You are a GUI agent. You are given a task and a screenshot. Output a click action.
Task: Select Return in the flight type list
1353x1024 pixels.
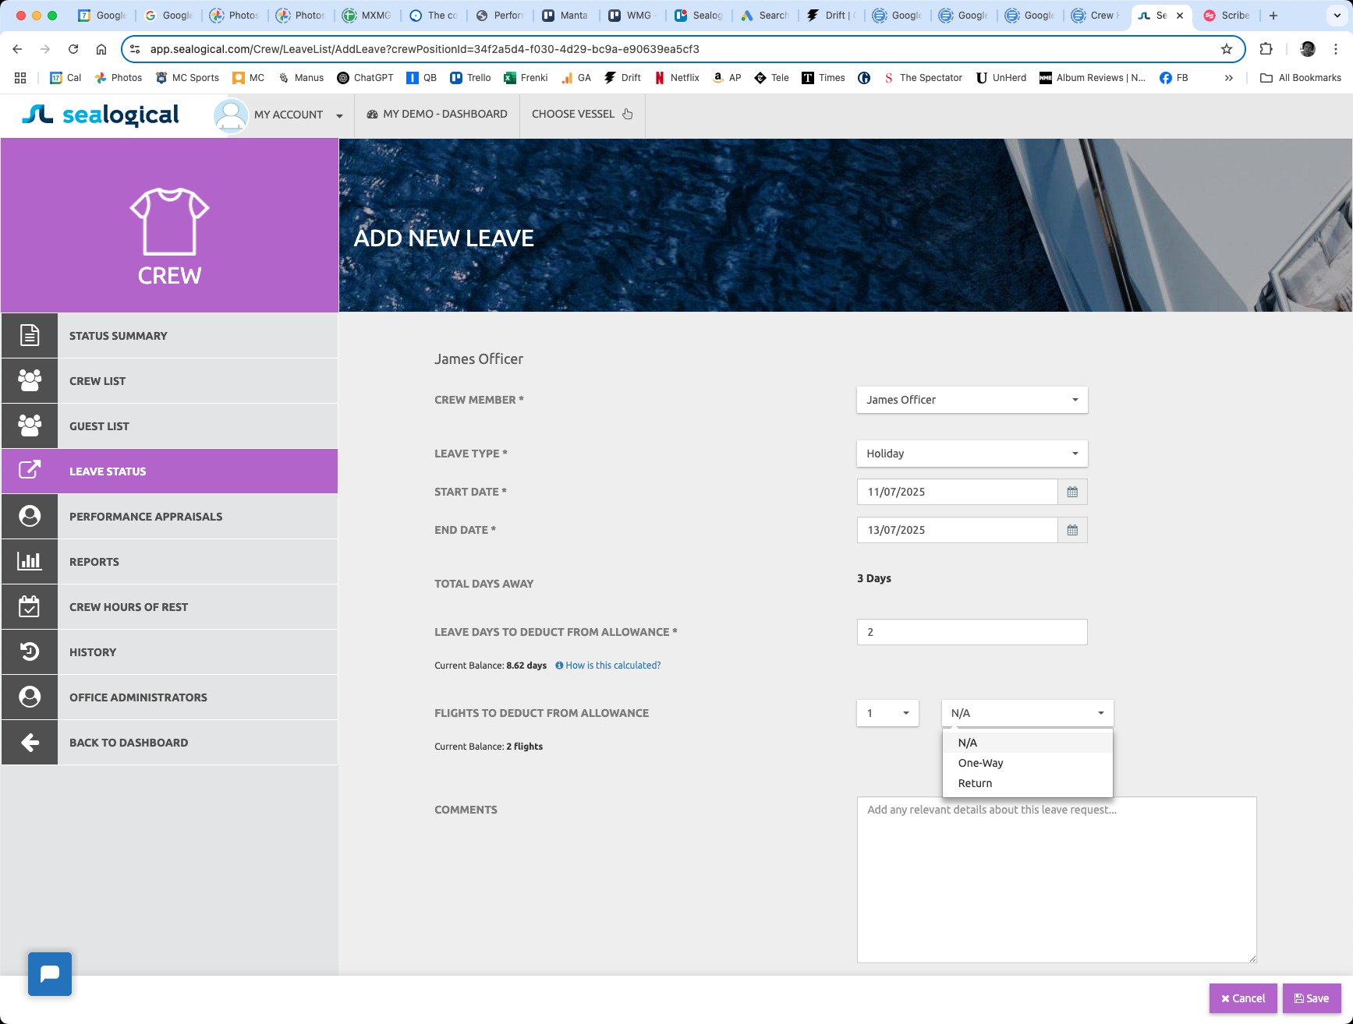(1027, 783)
